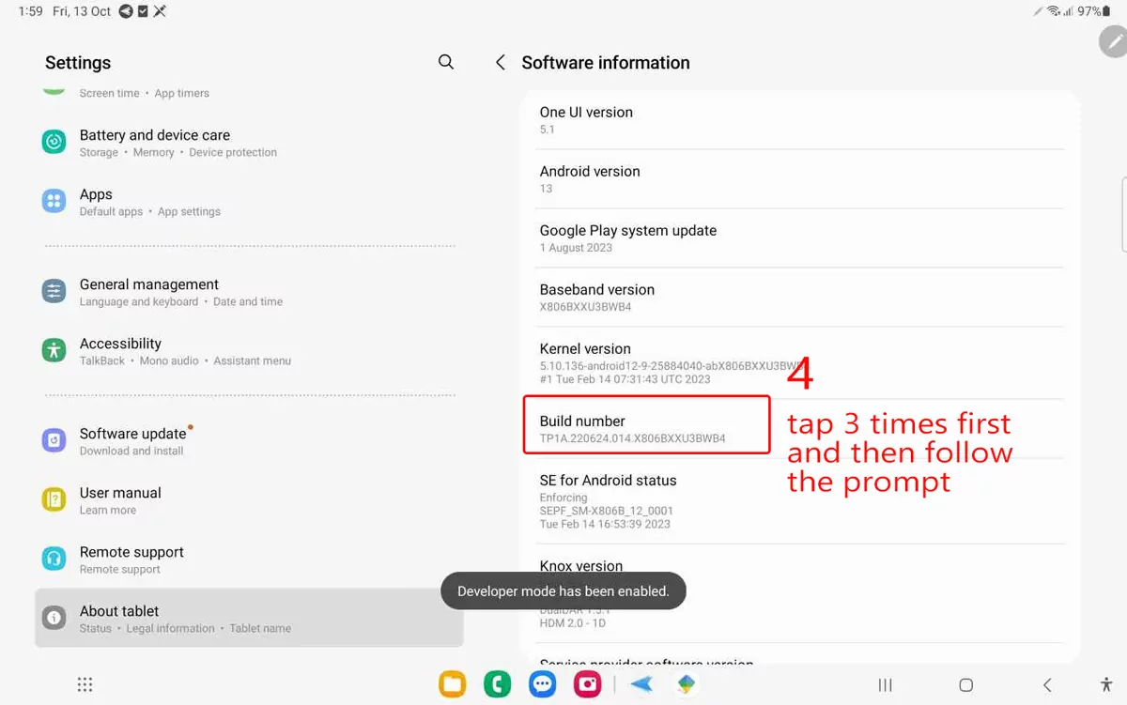The height and width of the screenshot is (705, 1127).
Task: Tap the Recents navigation button
Action: pos(884,685)
